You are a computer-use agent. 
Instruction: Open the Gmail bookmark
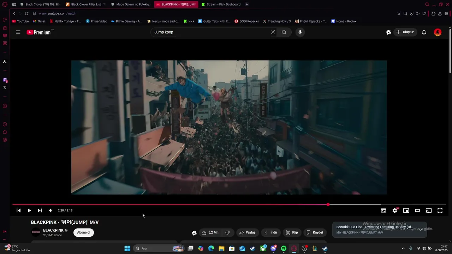[39, 21]
